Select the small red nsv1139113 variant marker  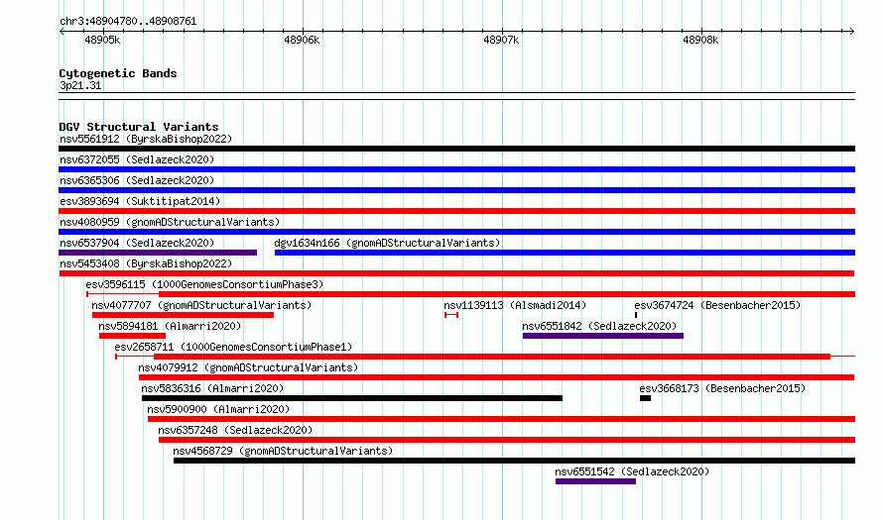pos(451,315)
